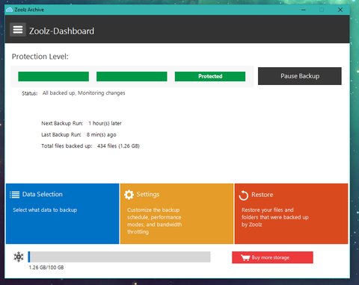Click the 'Next Backup Run:' label

pos(62,123)
